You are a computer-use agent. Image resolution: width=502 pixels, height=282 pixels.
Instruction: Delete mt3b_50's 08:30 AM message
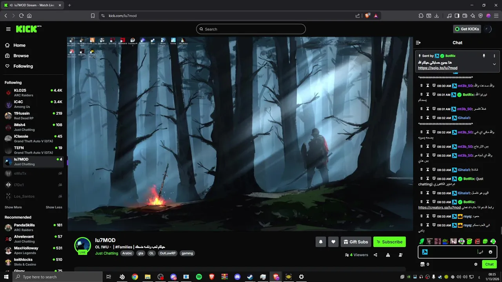422,85
